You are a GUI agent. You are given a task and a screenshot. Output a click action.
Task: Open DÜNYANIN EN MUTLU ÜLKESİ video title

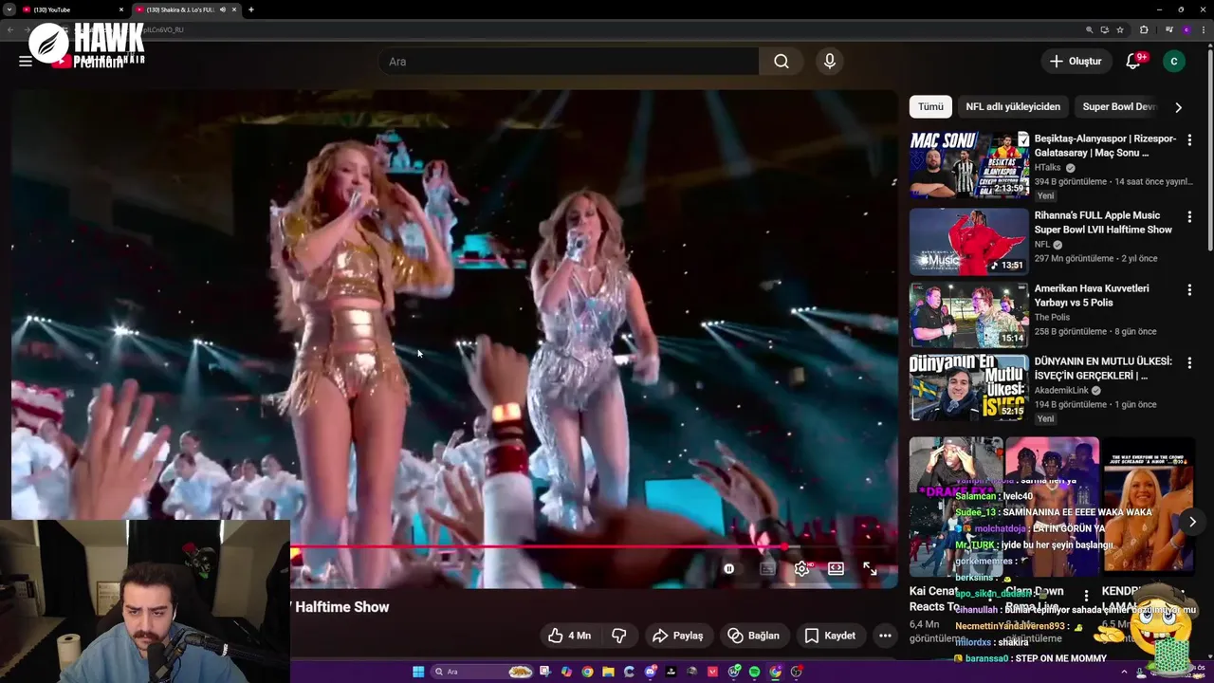click(x=1103, y=368)
